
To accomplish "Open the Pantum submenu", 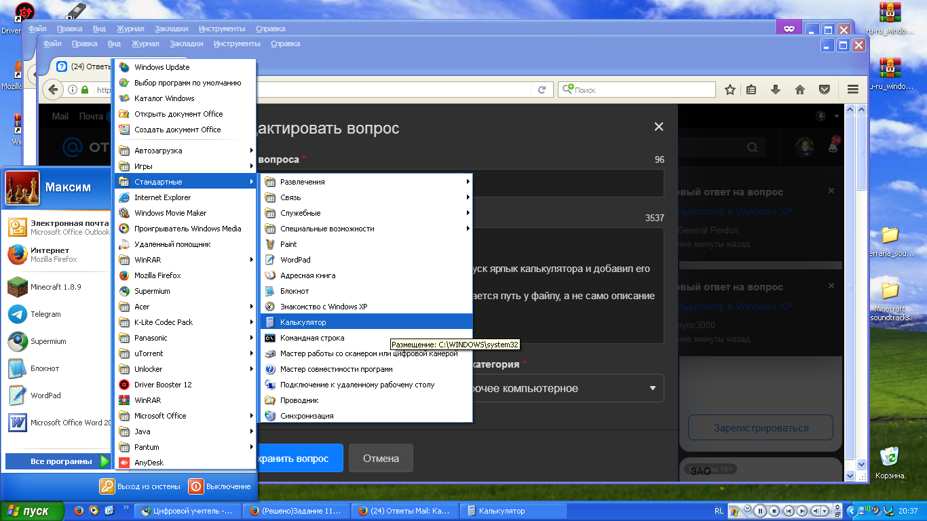I will click(184, 447).
